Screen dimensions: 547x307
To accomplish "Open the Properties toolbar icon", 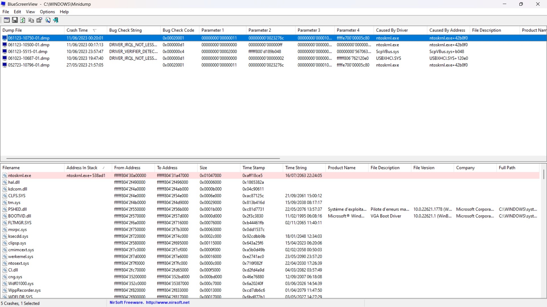I will pos(39,20).
